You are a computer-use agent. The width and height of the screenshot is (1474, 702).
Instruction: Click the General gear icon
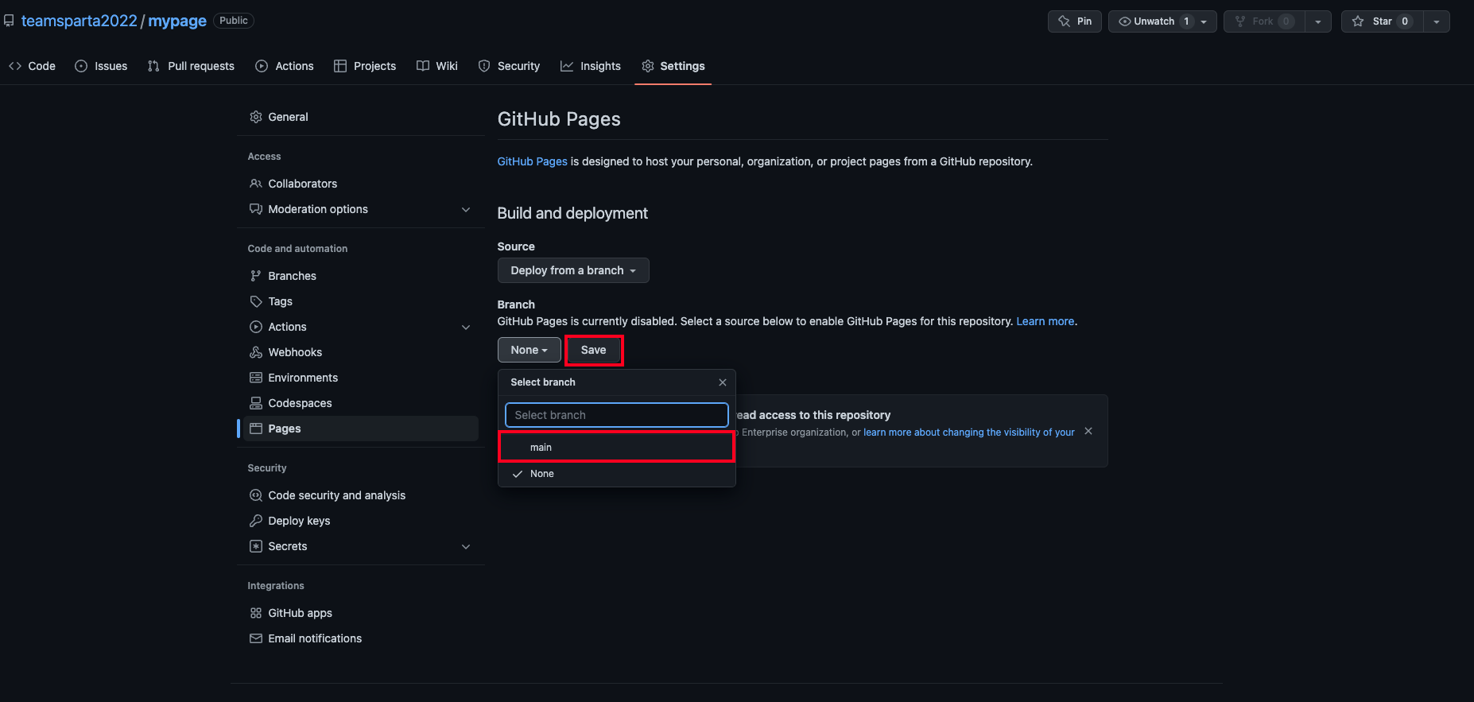point(256,117)
